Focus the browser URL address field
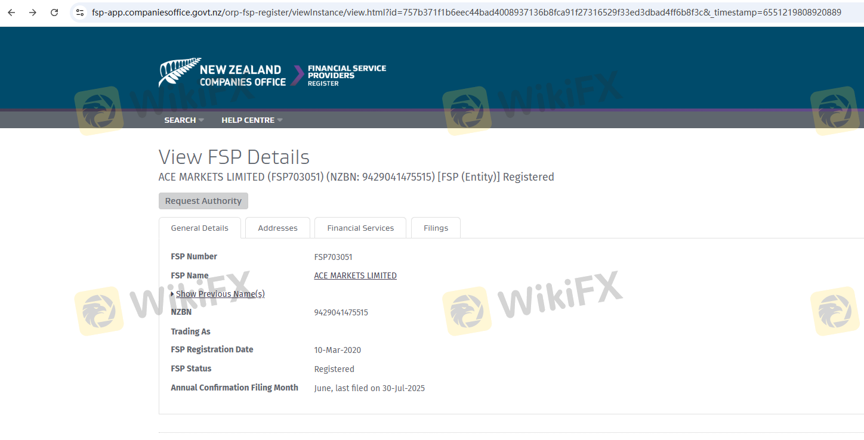 tap(465, 13)
